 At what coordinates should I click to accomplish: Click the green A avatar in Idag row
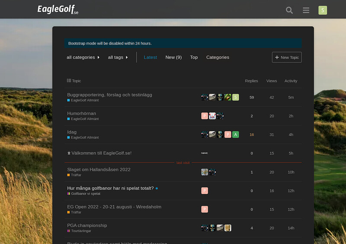[235, 135]
